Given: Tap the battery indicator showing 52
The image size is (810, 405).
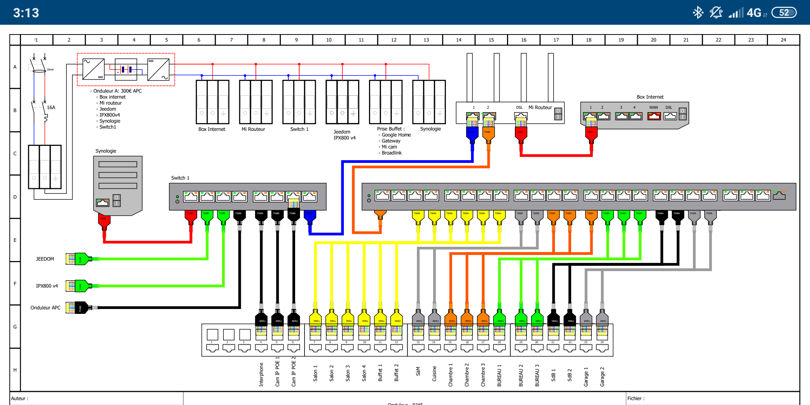Looking at the screenshot, I should 784,13.
